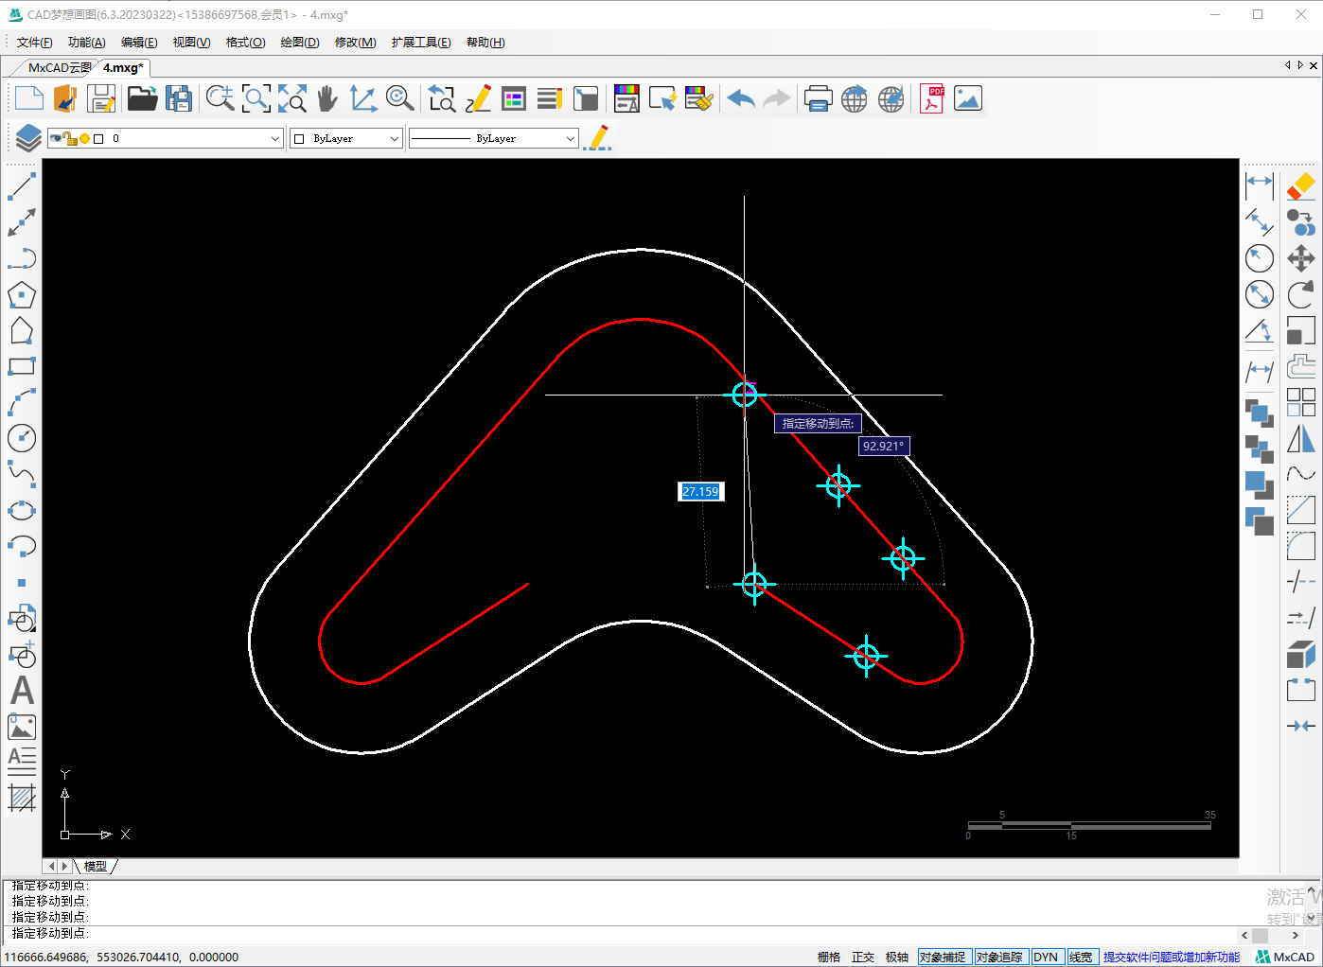Image resolution: width=1323 pixels, height=967 pixels.
Task: Select the Ellipse drawing tool
Action: pyautogui.click(x=22, y=510)
